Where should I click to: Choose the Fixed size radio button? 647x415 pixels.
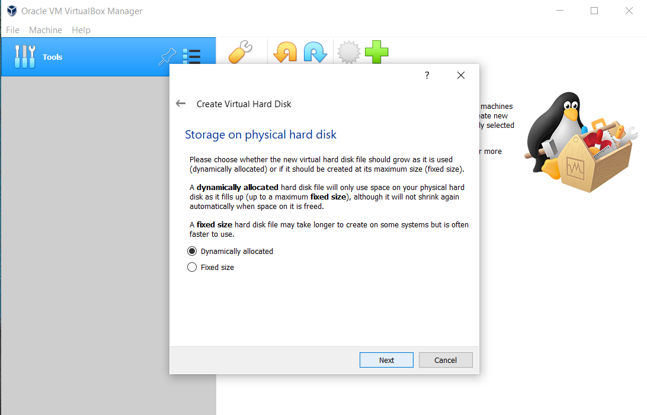click(x=192, y=267)
